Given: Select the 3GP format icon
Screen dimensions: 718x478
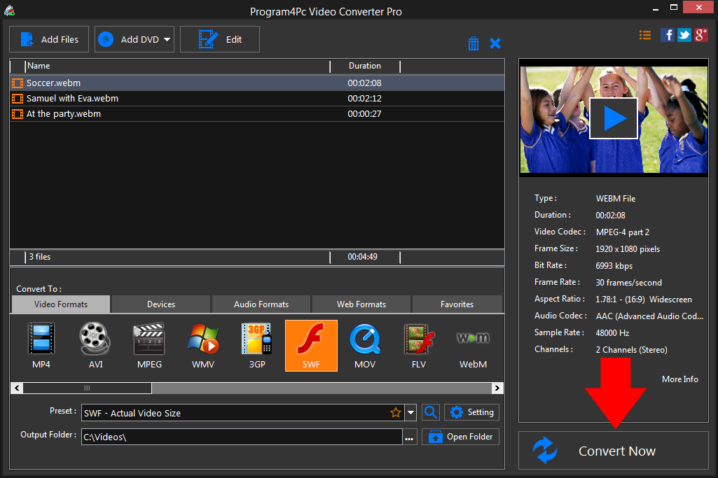Looking at the screenshot, I should coord(256,345).
